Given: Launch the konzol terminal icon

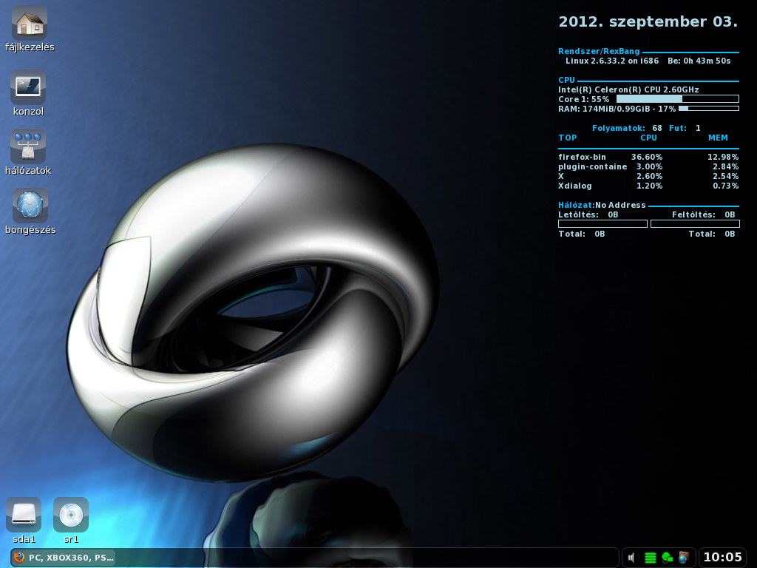Looking at the screenshot, I should [28, 87].
